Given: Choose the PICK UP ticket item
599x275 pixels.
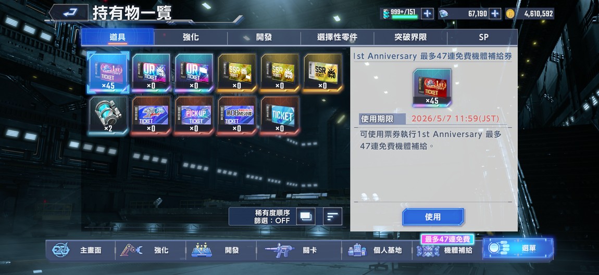Looking at the screenshot, I should 194,115.
